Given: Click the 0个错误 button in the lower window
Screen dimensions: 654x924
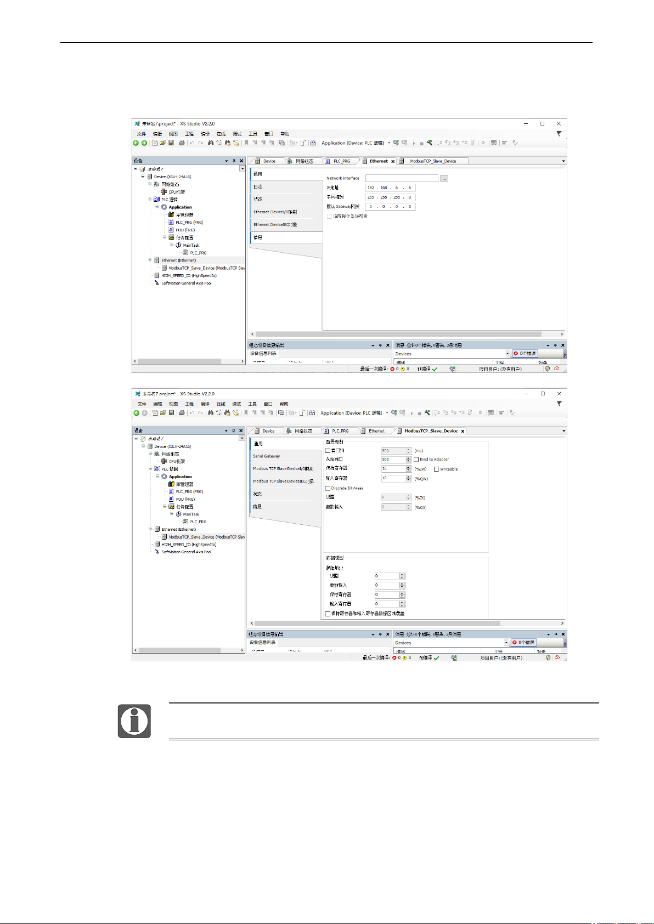Looking at the screenshot, I should (523, 643).
